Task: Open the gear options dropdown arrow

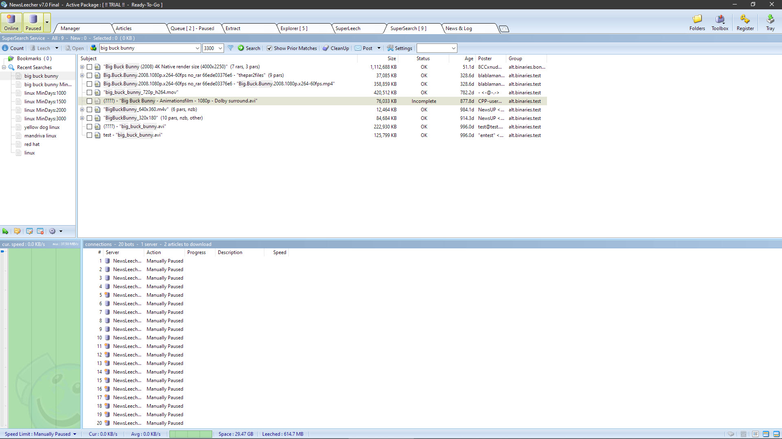Action: pyautogui.click(x=61, y=231)
